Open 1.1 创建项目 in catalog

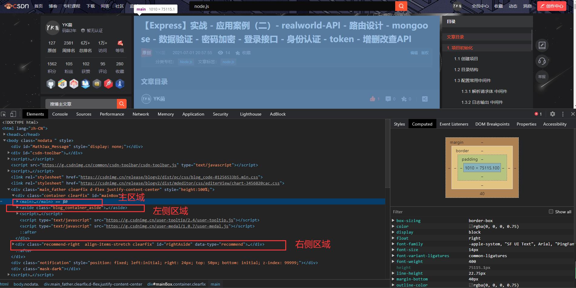(466, 59)
